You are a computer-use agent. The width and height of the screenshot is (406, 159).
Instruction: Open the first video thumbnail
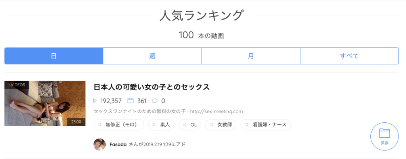coord(45,103)
